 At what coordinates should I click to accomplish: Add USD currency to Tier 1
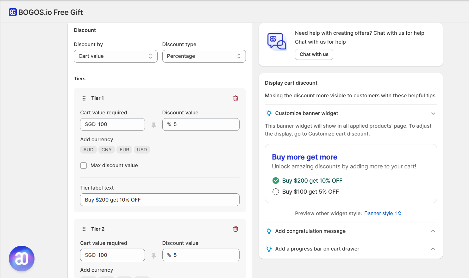(x=142, y=150)
